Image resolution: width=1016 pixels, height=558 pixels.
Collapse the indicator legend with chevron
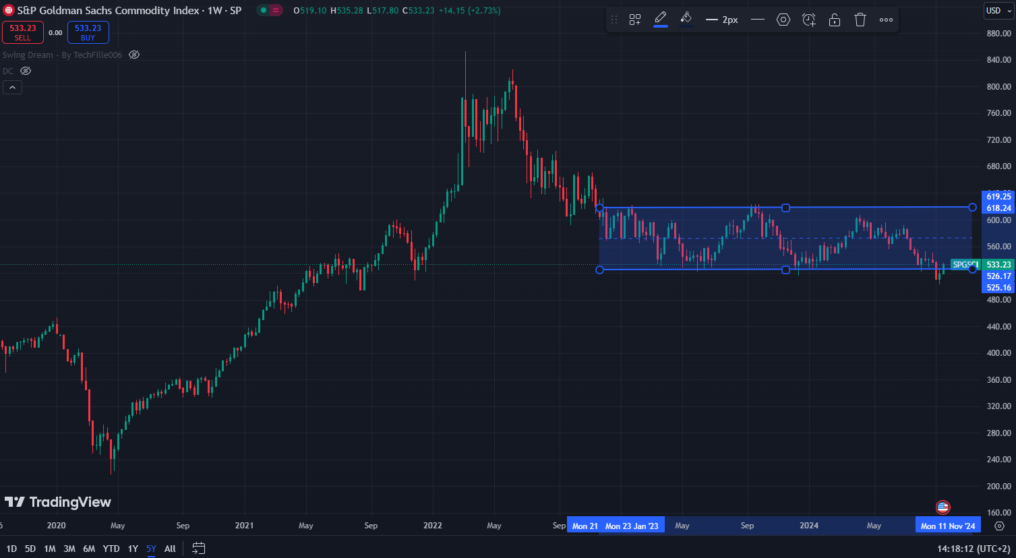point(12,87)
